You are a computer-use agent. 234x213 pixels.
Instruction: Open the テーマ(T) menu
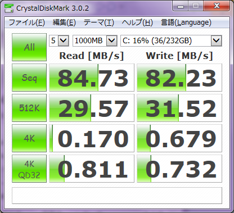[98, 22]
